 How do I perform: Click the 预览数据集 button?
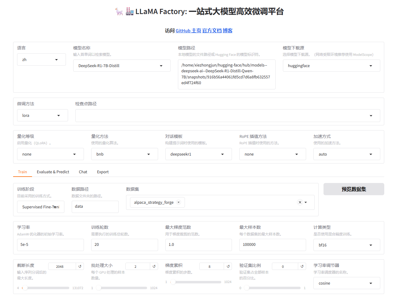pos(354,189)
